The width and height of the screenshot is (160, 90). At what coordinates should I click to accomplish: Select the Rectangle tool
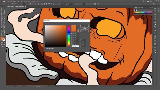coord(2,17)
